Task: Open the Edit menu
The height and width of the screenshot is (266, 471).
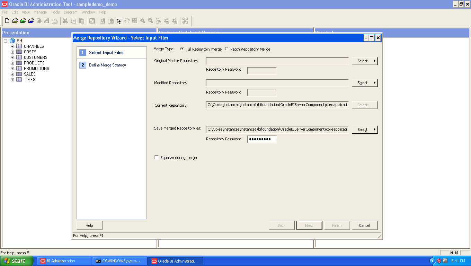Action: (15, 12)
